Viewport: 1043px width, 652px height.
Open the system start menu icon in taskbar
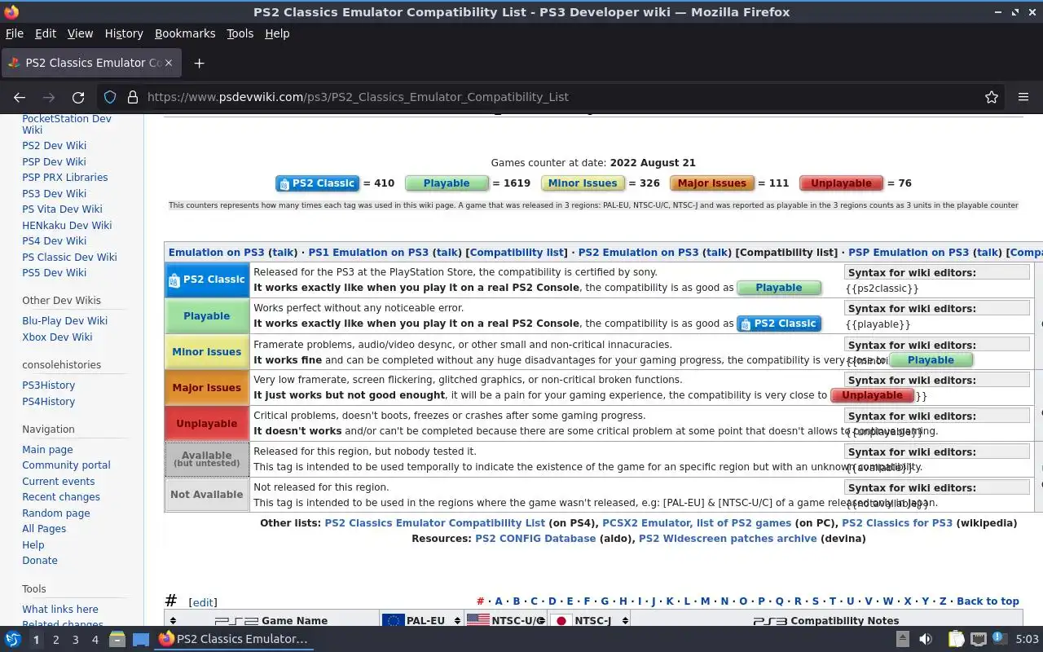tap(13, 639)
